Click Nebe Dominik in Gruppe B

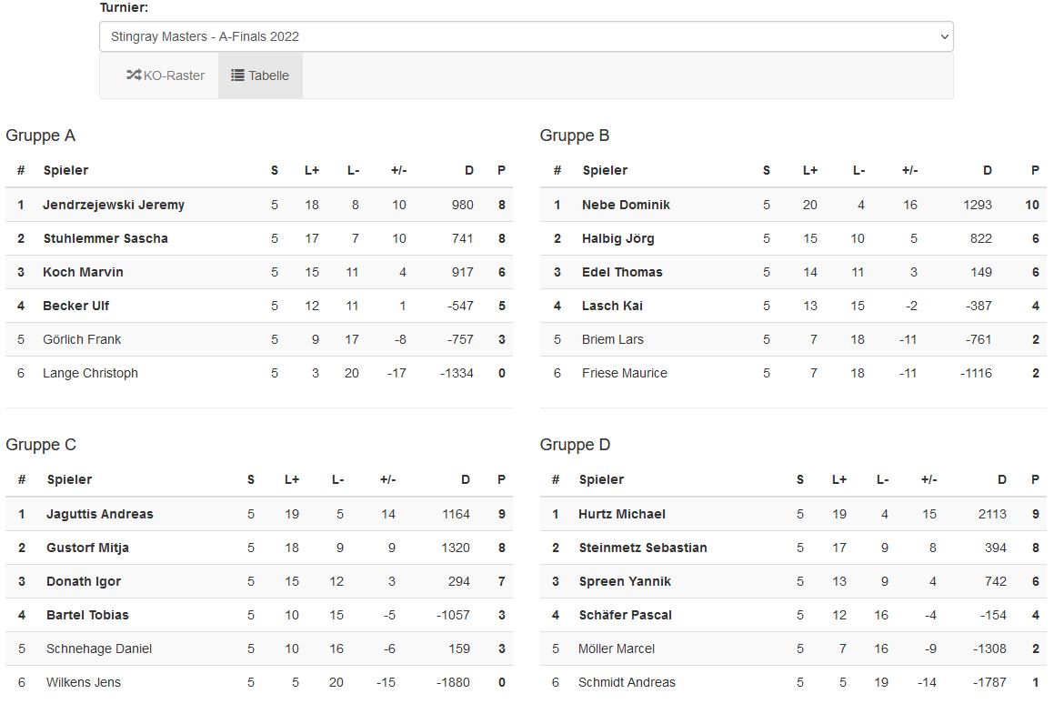626,205
